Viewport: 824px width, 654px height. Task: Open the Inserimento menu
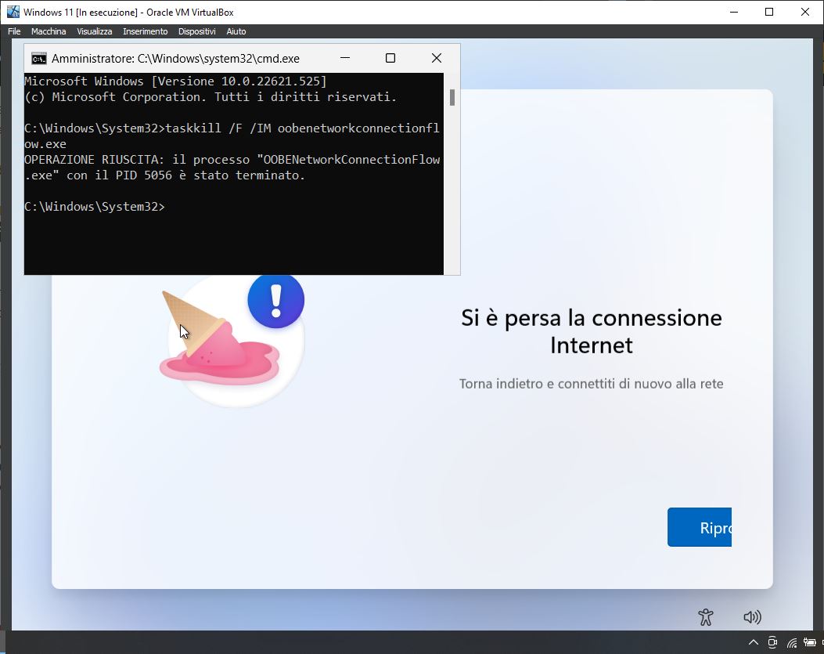point(145,31)
